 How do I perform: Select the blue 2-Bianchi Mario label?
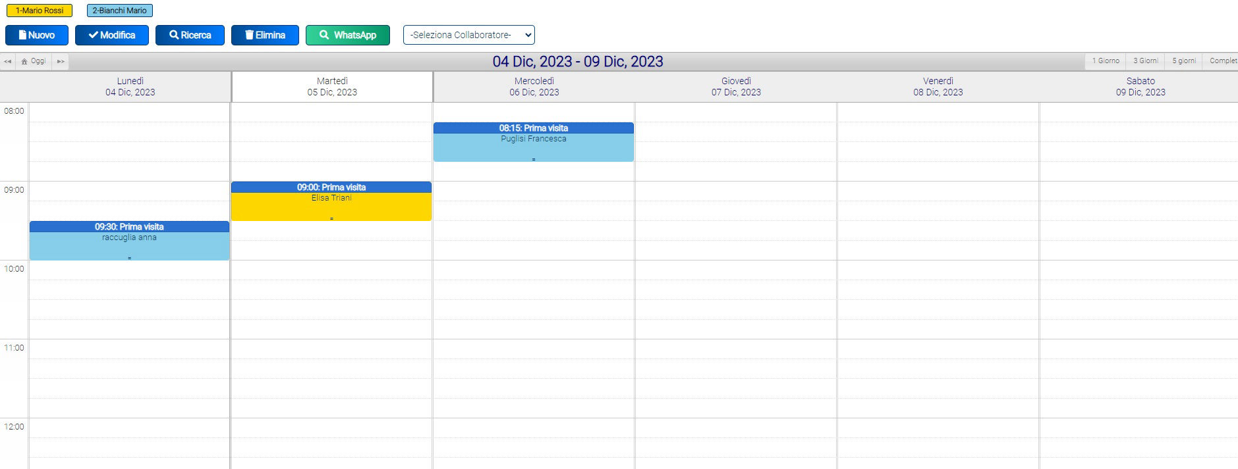click(119, 11)
